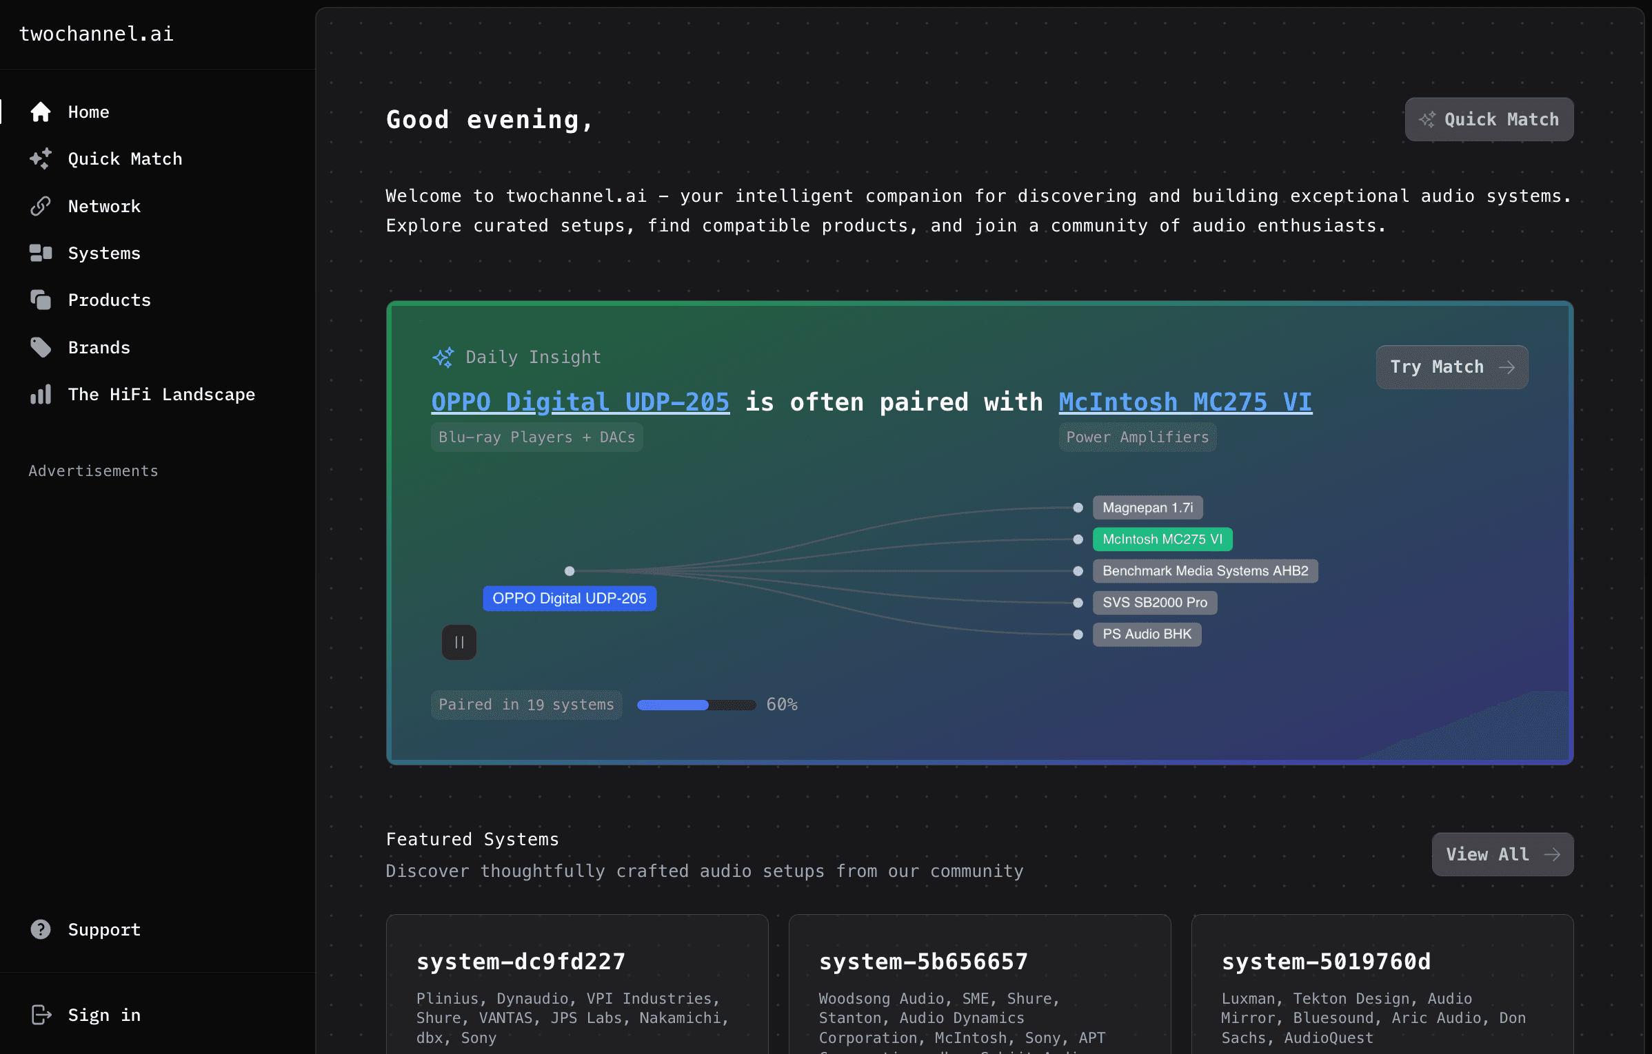Select the Benchmark Media Systems AHB2 node

point(1205,571)
